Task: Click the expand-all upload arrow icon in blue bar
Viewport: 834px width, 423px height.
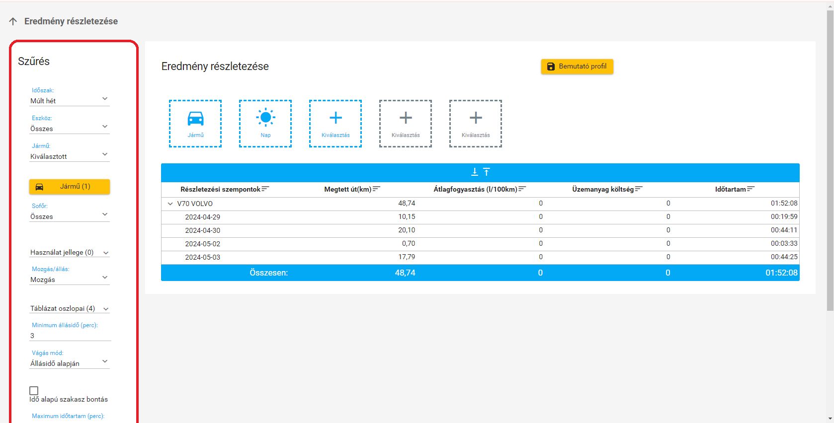Action: [487, 172]
